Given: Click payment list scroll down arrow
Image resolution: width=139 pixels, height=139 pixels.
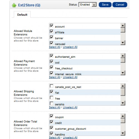Looking at the screenshot, I should click(x=123, y=73).
